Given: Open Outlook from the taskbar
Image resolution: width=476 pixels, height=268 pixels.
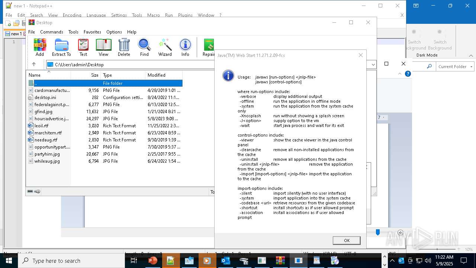Looking at the screenshot, I should point(225,261).
